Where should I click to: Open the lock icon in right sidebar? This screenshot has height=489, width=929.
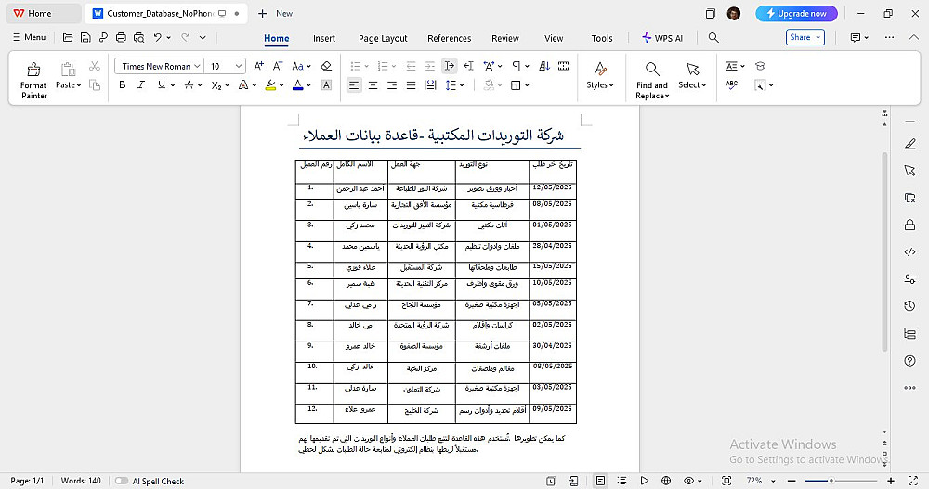point(910,225)
